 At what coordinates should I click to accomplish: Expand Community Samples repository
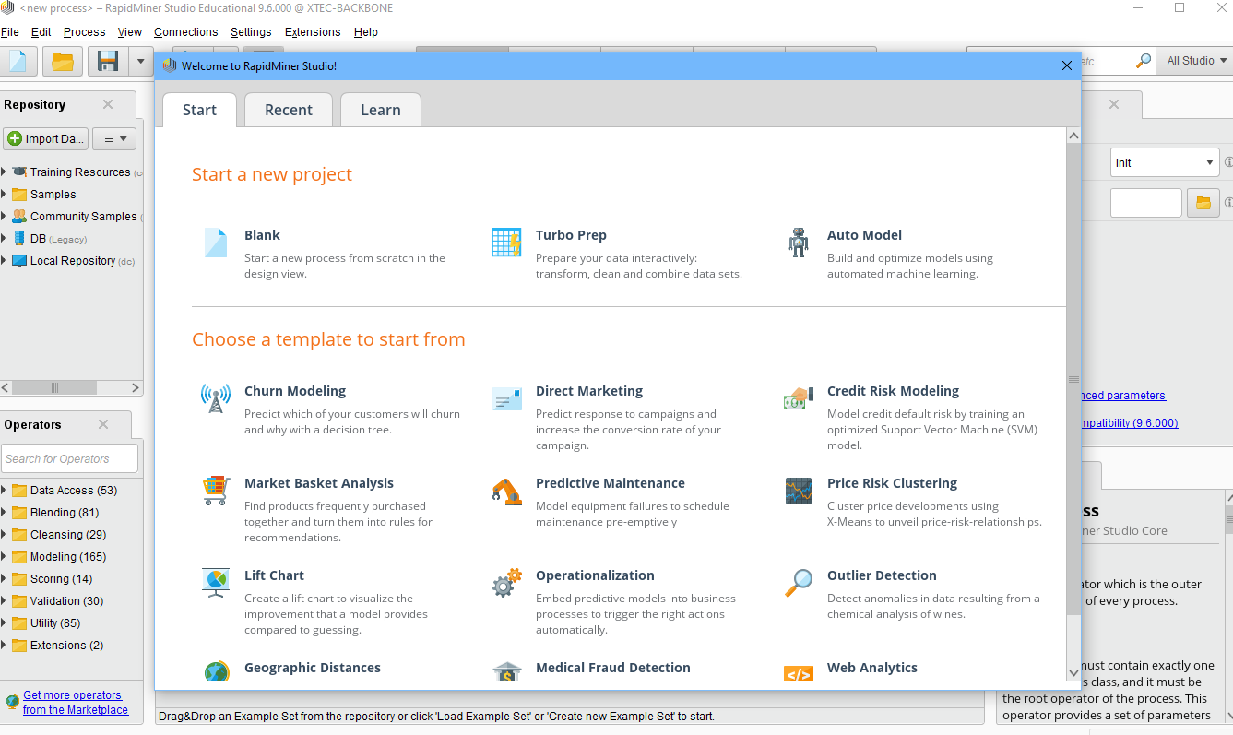point(4,216)
